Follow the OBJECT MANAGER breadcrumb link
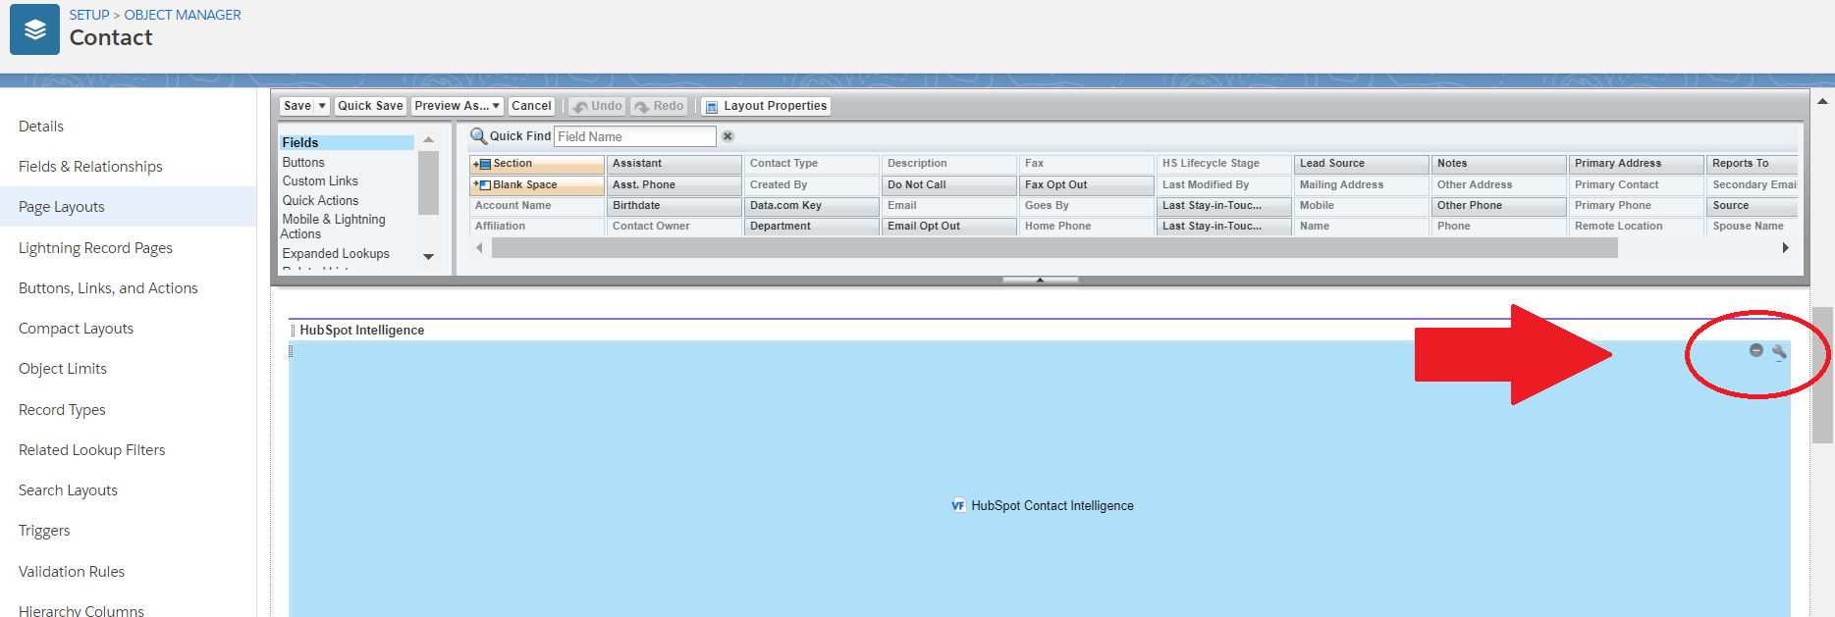The height and width of the screenshot is (617, 1835). (183, 15)
